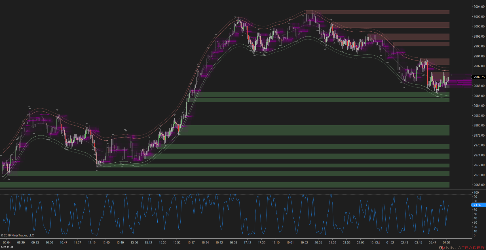Click the 2984.00 price axis label

tap(479, 106)
